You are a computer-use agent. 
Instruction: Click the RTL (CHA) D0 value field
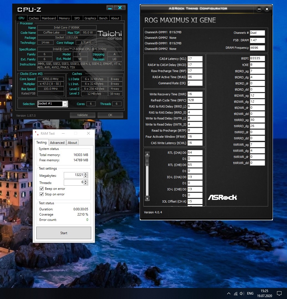195,153
